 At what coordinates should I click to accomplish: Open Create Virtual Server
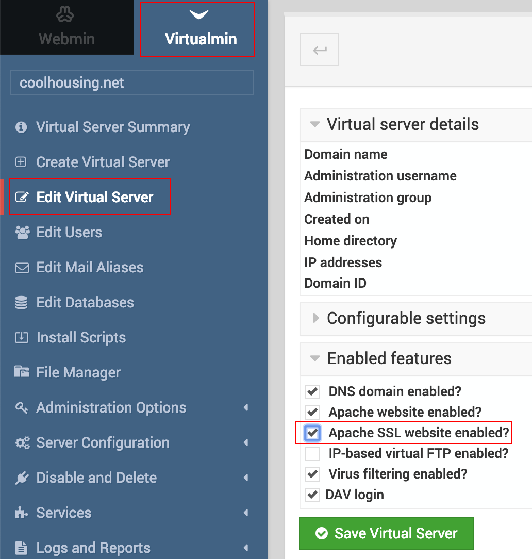(103, 162)
